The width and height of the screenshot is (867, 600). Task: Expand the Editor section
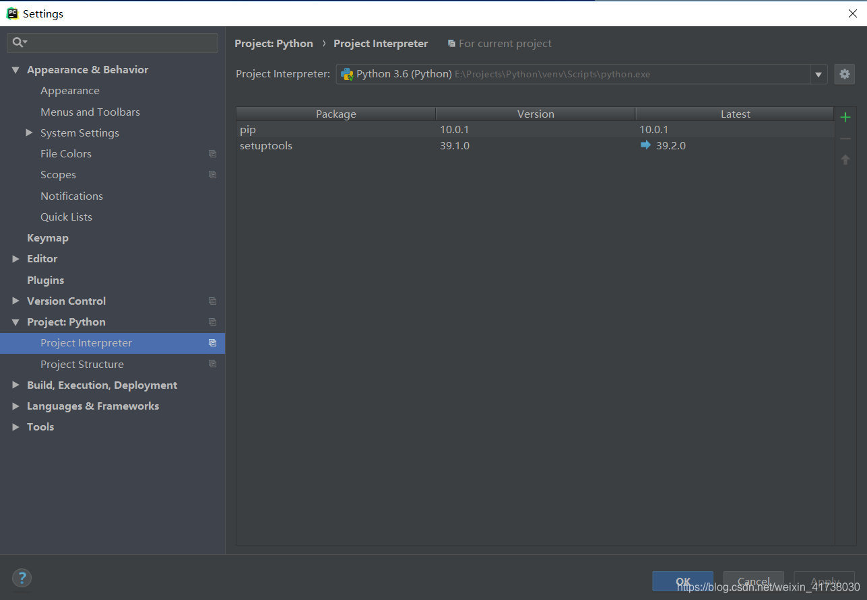15,259
